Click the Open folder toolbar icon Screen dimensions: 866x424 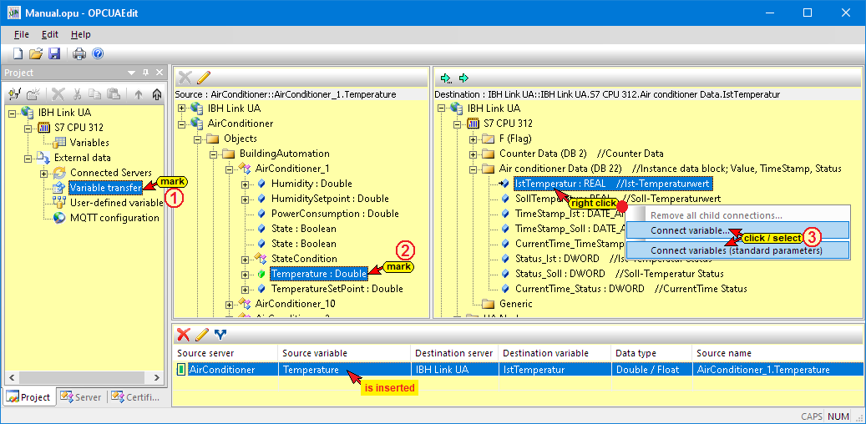tap(36, 53)
